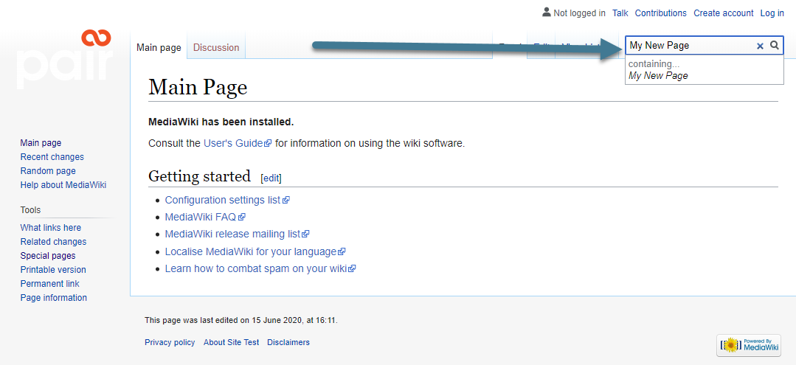Select the Main page tab
This screenshot has height=365, width=796.
[159, 48]
